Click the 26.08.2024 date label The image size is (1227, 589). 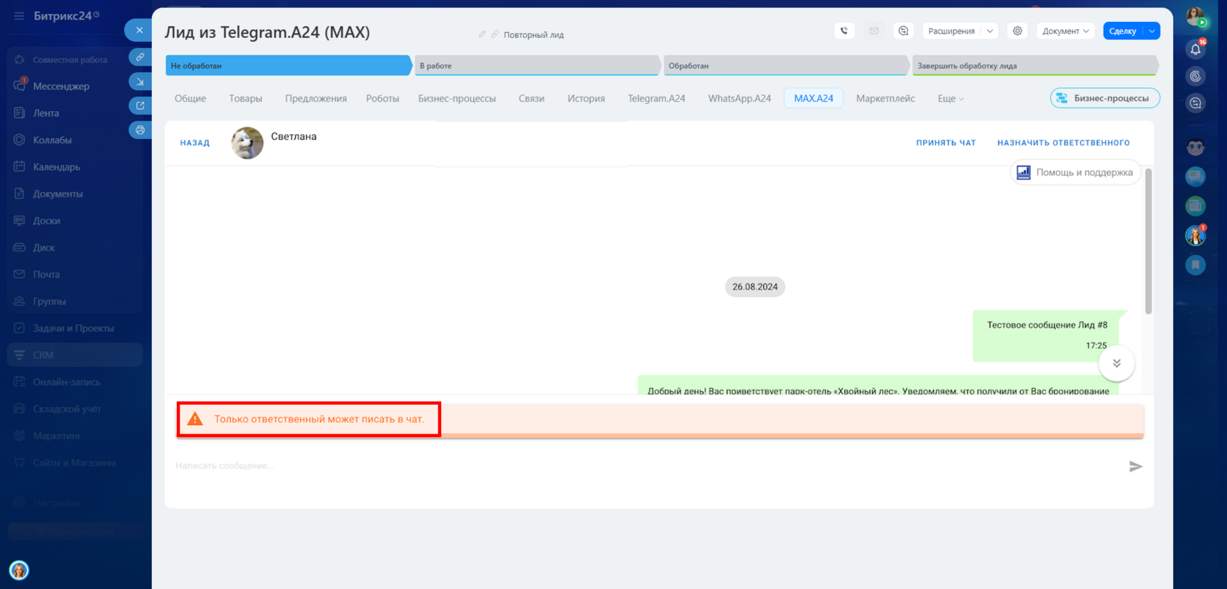[x=755, y=287]
